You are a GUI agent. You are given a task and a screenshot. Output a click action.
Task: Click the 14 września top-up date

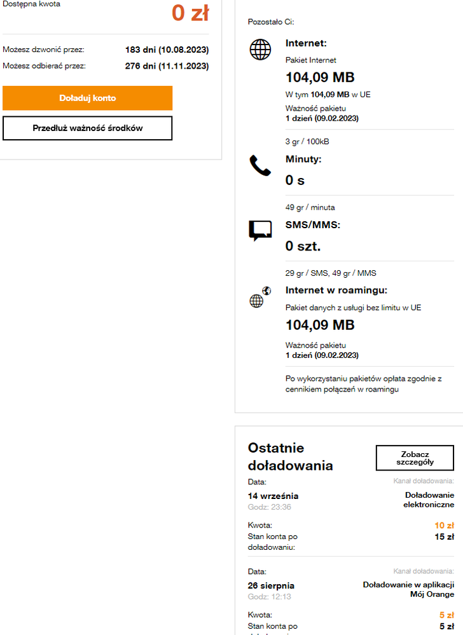273,496
